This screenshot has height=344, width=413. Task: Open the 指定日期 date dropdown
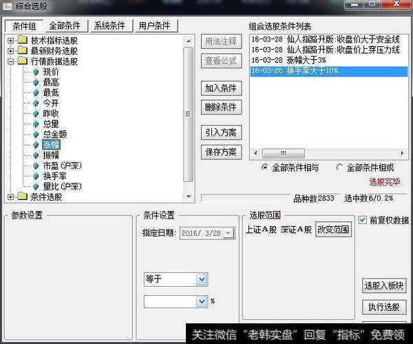[x=228, y=233]
